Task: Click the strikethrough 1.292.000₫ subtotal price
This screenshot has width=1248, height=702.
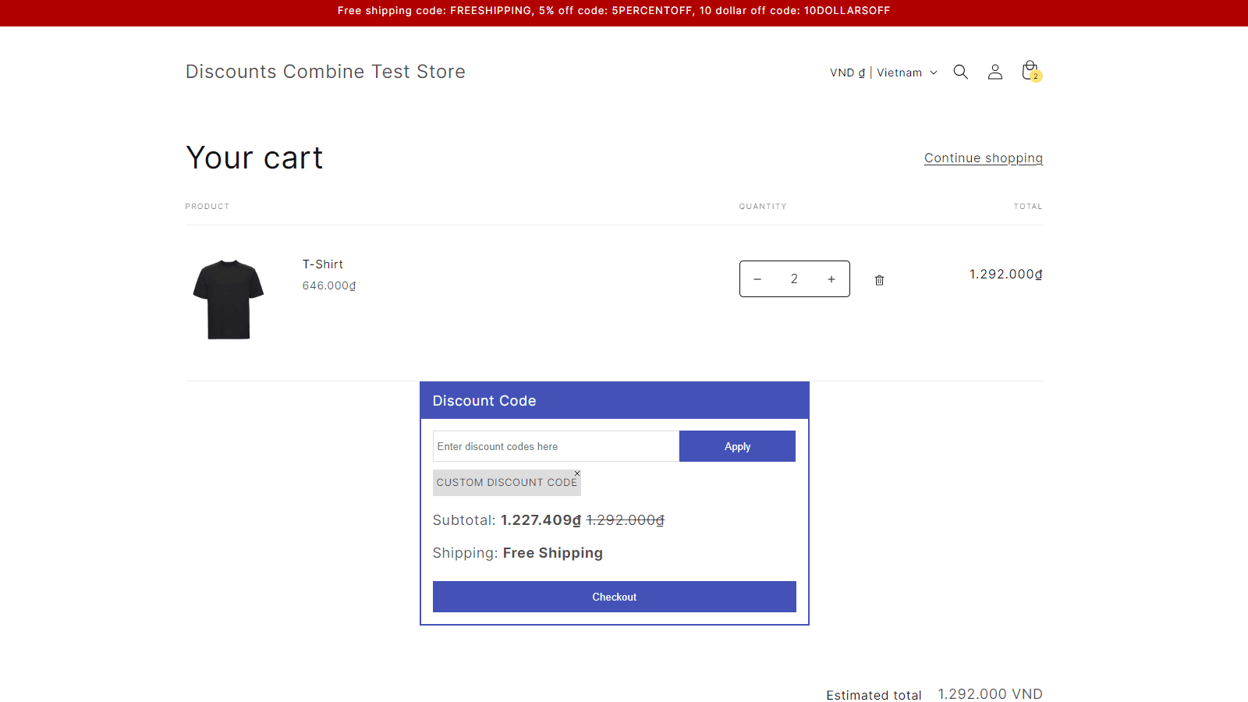Action: coord(625,519)
